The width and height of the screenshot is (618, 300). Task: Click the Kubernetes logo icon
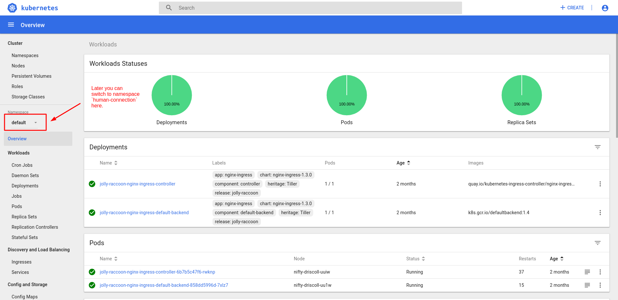tap(12, 8)
